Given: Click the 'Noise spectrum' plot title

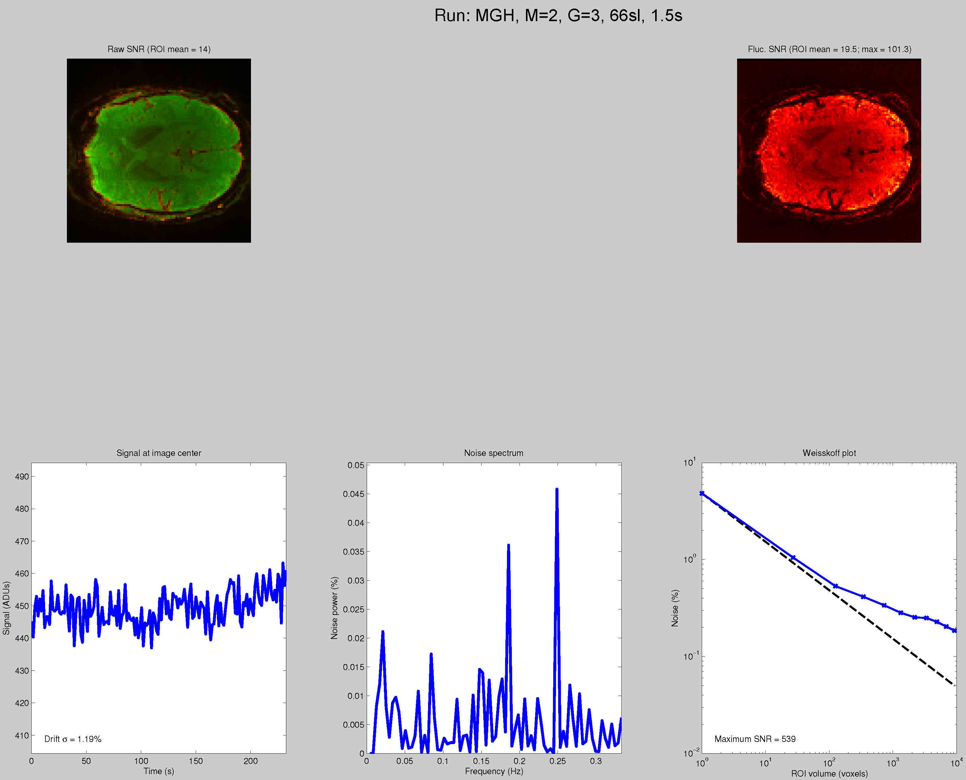Looking at the screenshot, I should (493, 453).
